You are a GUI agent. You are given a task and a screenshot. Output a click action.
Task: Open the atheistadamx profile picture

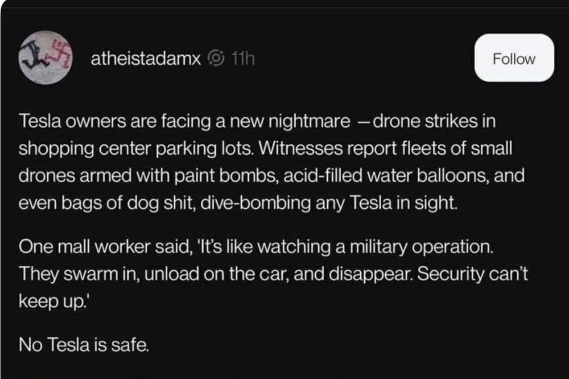coord(45,59)
